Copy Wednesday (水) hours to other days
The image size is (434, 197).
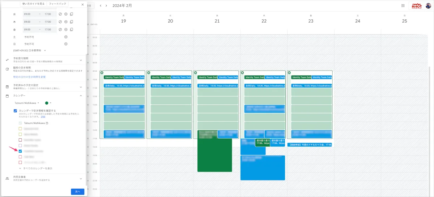[x=71, y=14]
